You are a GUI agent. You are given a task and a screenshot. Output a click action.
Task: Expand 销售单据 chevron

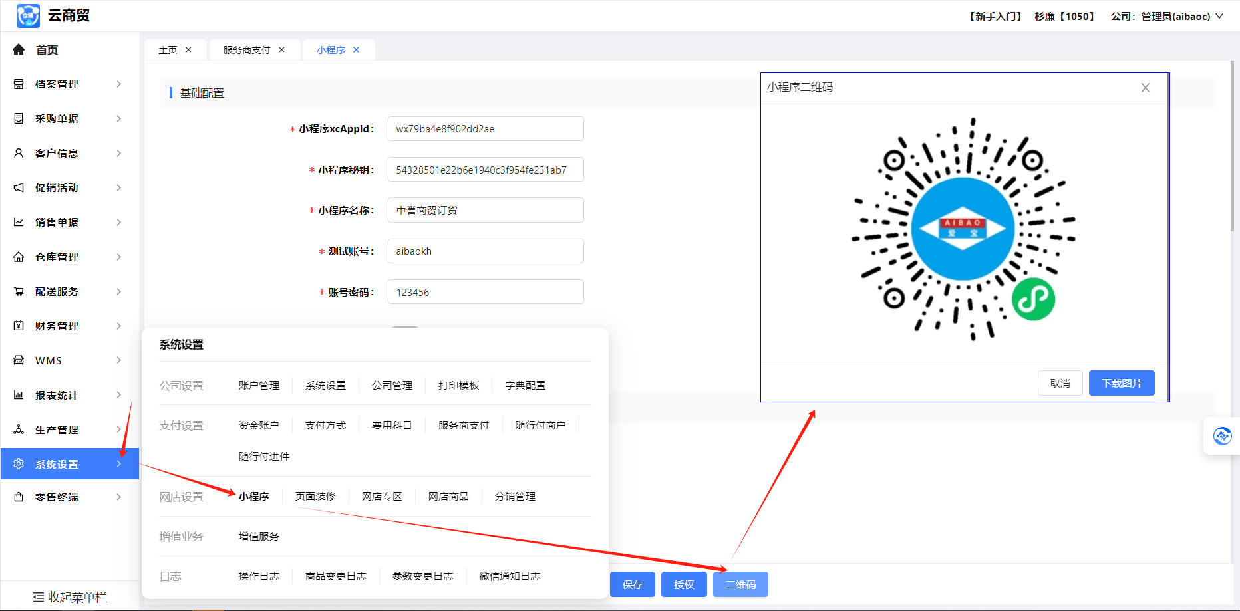119,222
